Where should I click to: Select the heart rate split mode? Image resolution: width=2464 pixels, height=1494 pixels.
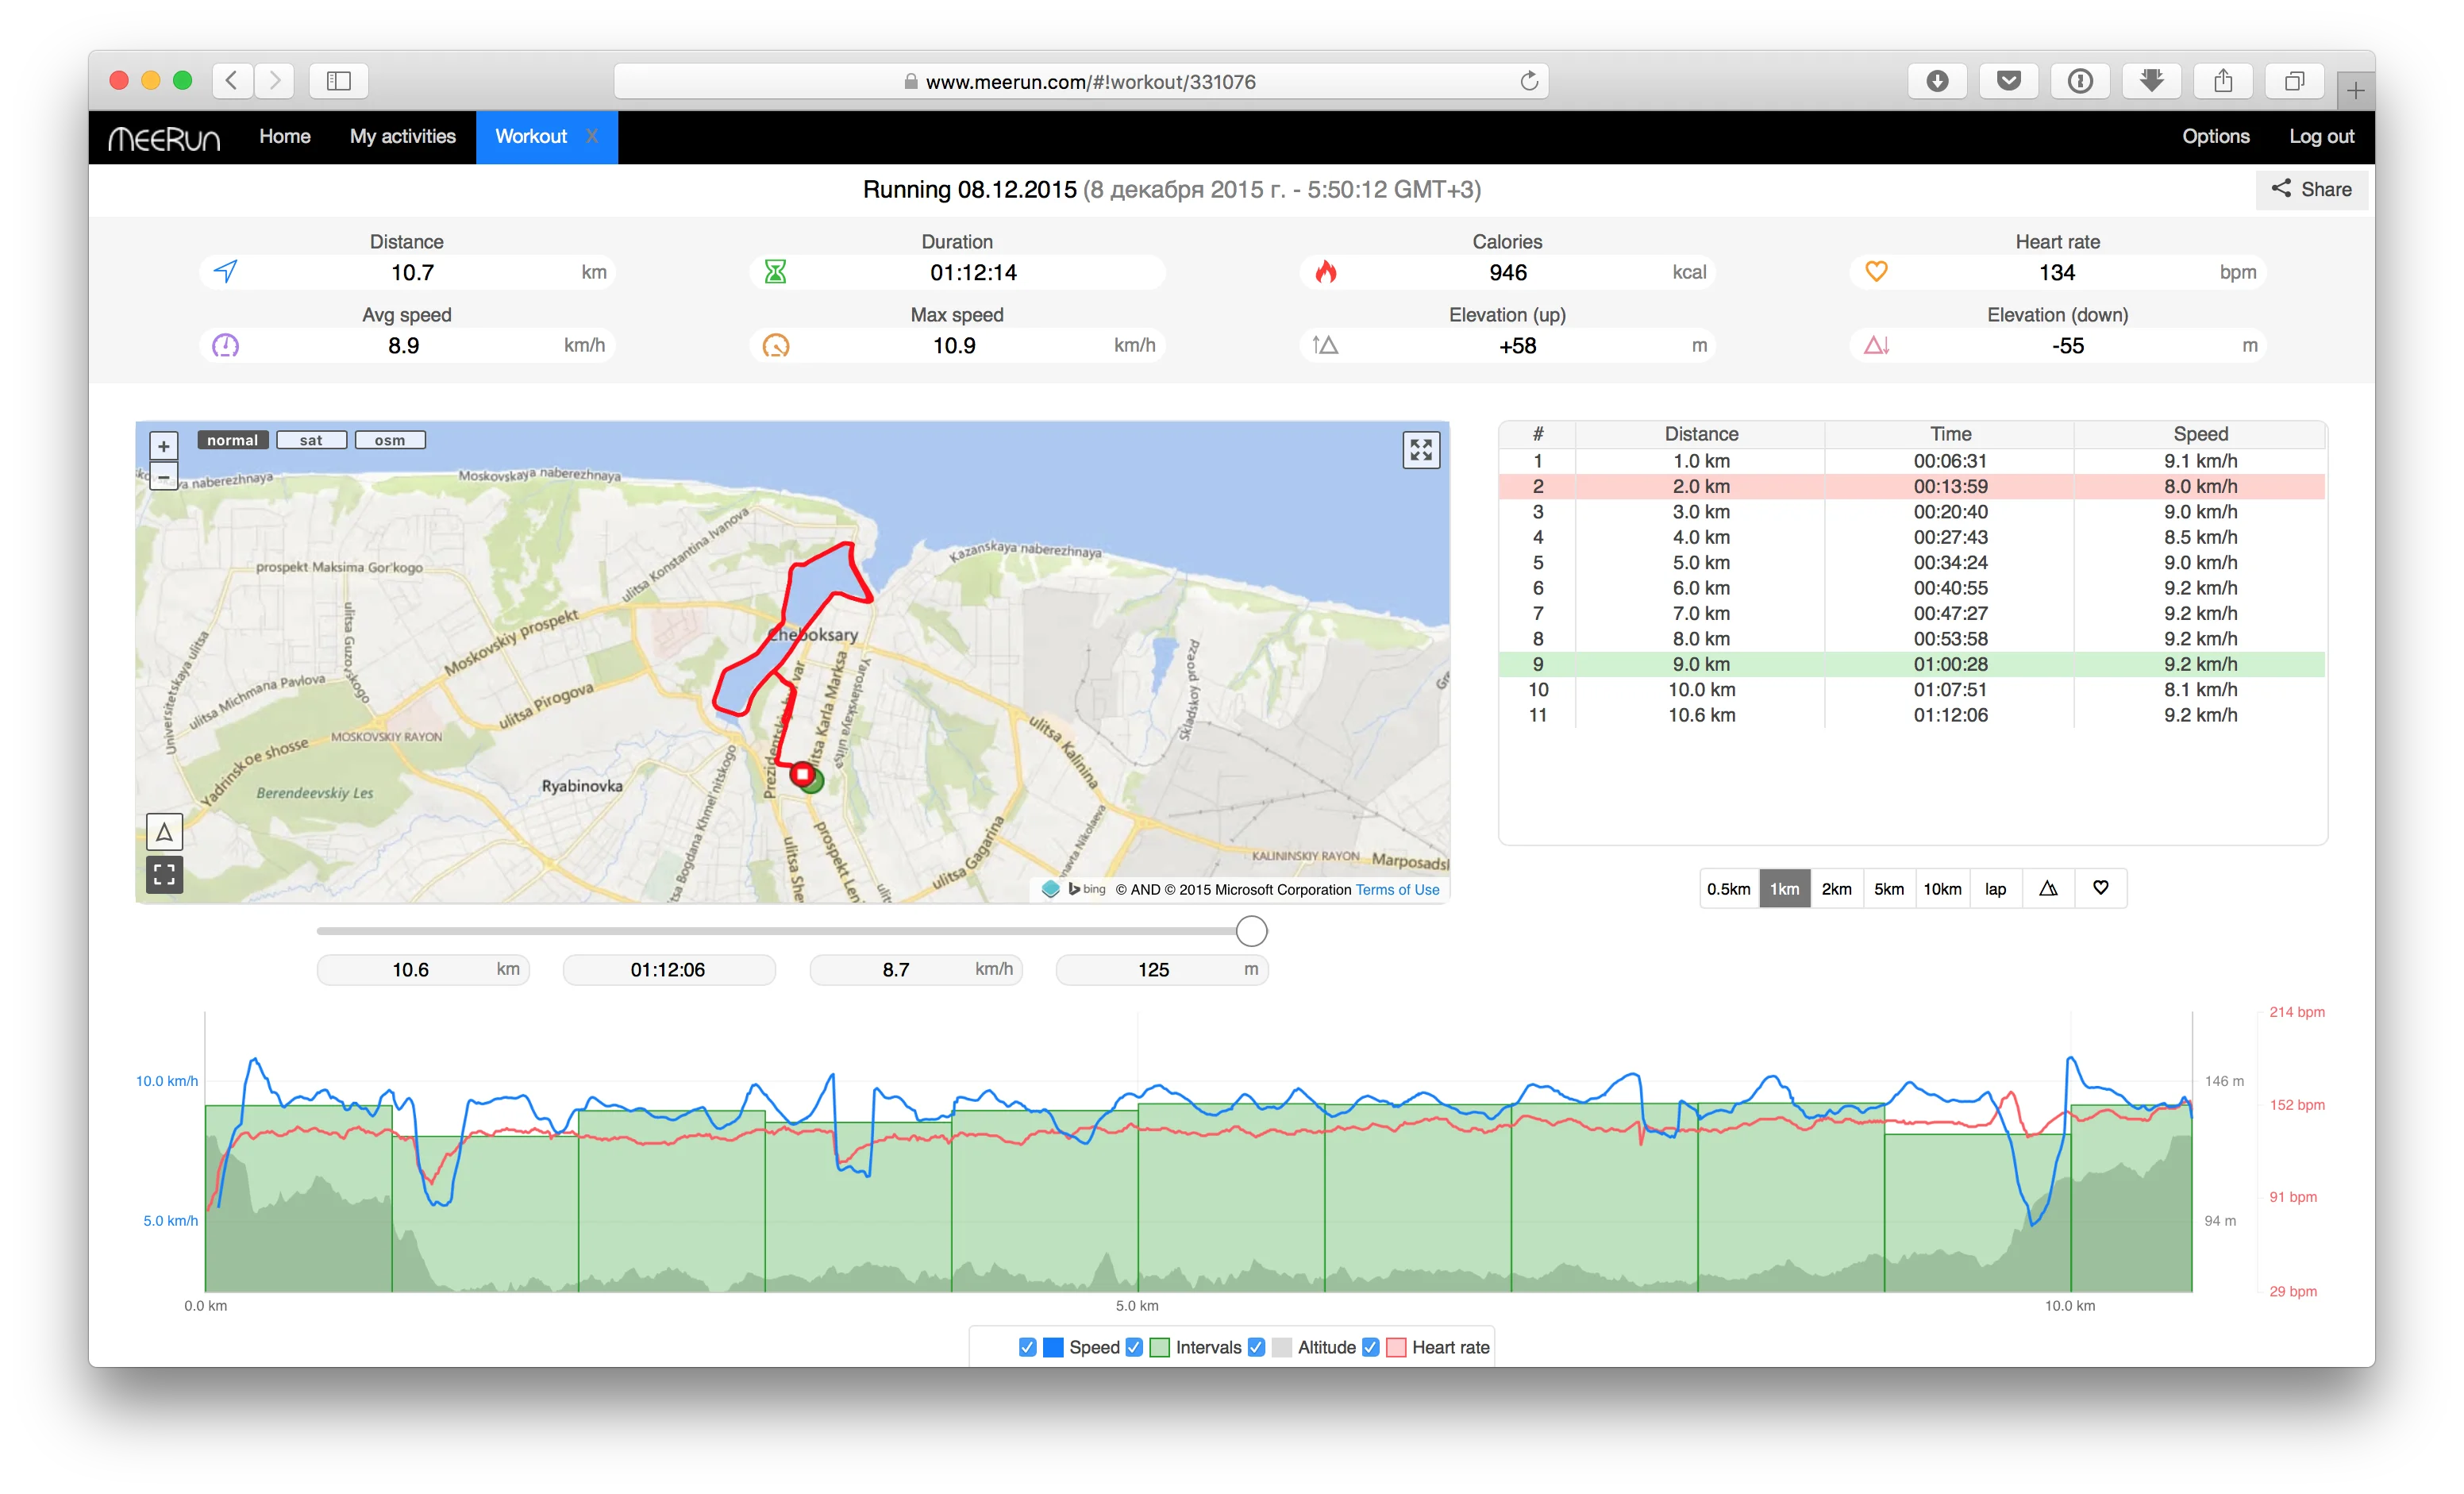pos(2100,889)
